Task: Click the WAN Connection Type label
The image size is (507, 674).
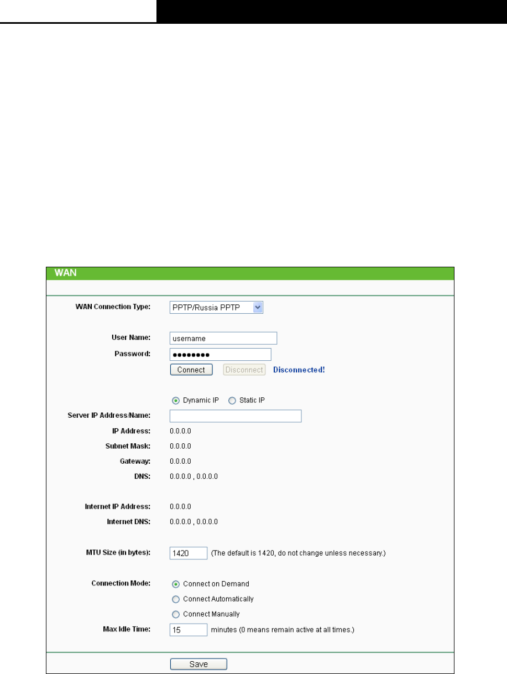Action: coord(113,307)
